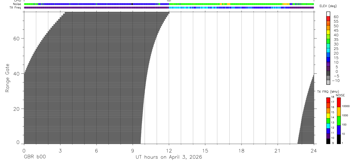This screenshot has width=353, height=163.
Task: Click the Range Gate axis tick label "40"
Action: (17, 74)
